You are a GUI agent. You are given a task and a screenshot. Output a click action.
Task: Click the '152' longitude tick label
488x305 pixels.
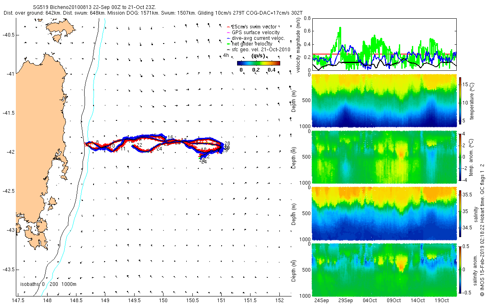(x=279, y=301)
